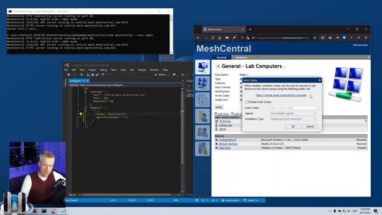Close the Invite Codes dialog with X
Viewport: 382px width, 215px height.
pos(319,80)
